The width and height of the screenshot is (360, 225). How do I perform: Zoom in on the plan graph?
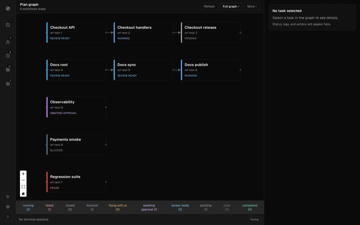[23, 174]
